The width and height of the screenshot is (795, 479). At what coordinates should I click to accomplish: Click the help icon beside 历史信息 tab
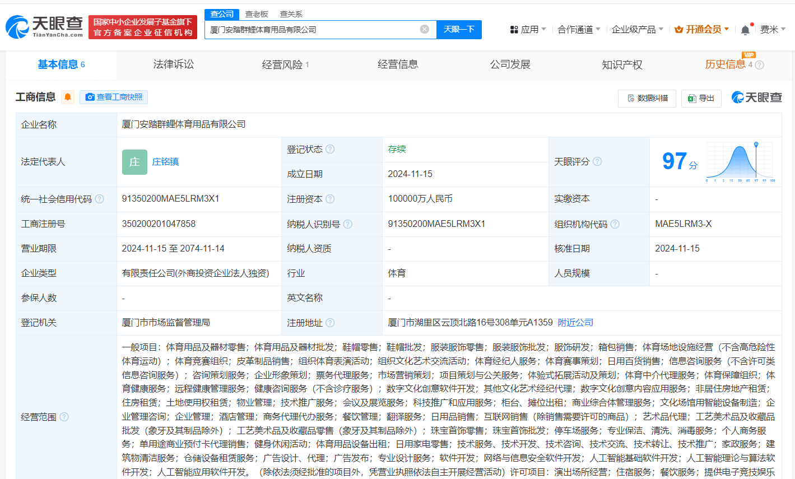[x=759, y=65]
